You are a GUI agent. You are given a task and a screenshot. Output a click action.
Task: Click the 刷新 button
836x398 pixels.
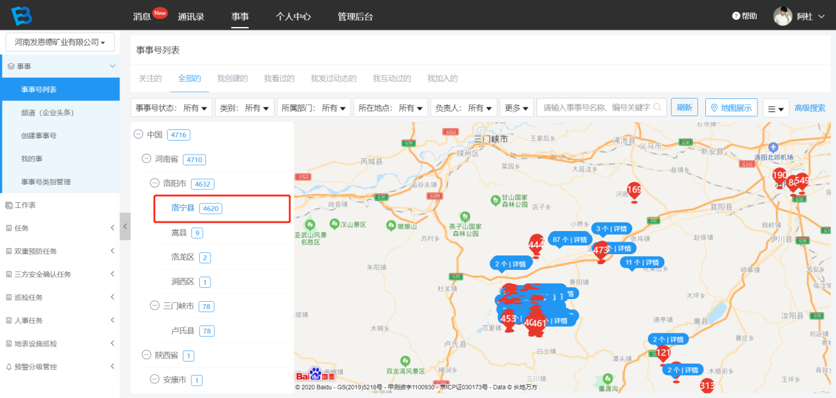click(x=684, y=108)
